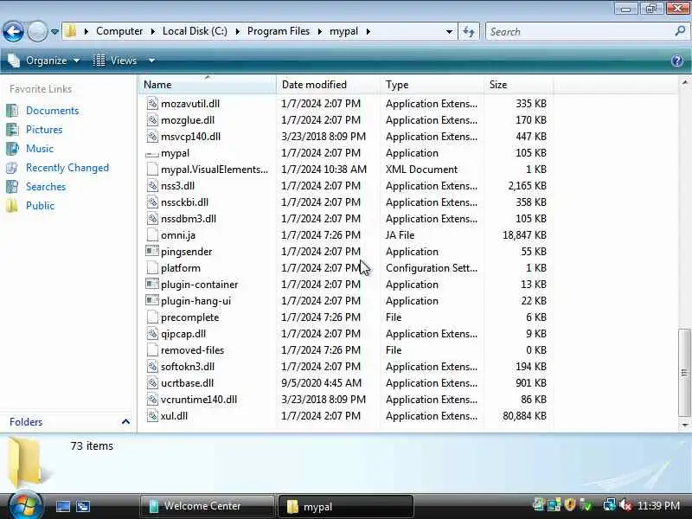Go to Computer in the breadcrumb
Screen dimensions: 692x519
click(119, 31)
